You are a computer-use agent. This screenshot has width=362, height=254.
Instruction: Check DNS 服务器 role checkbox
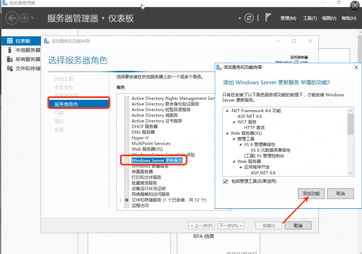pyautogui.click(x=127, y=132)
